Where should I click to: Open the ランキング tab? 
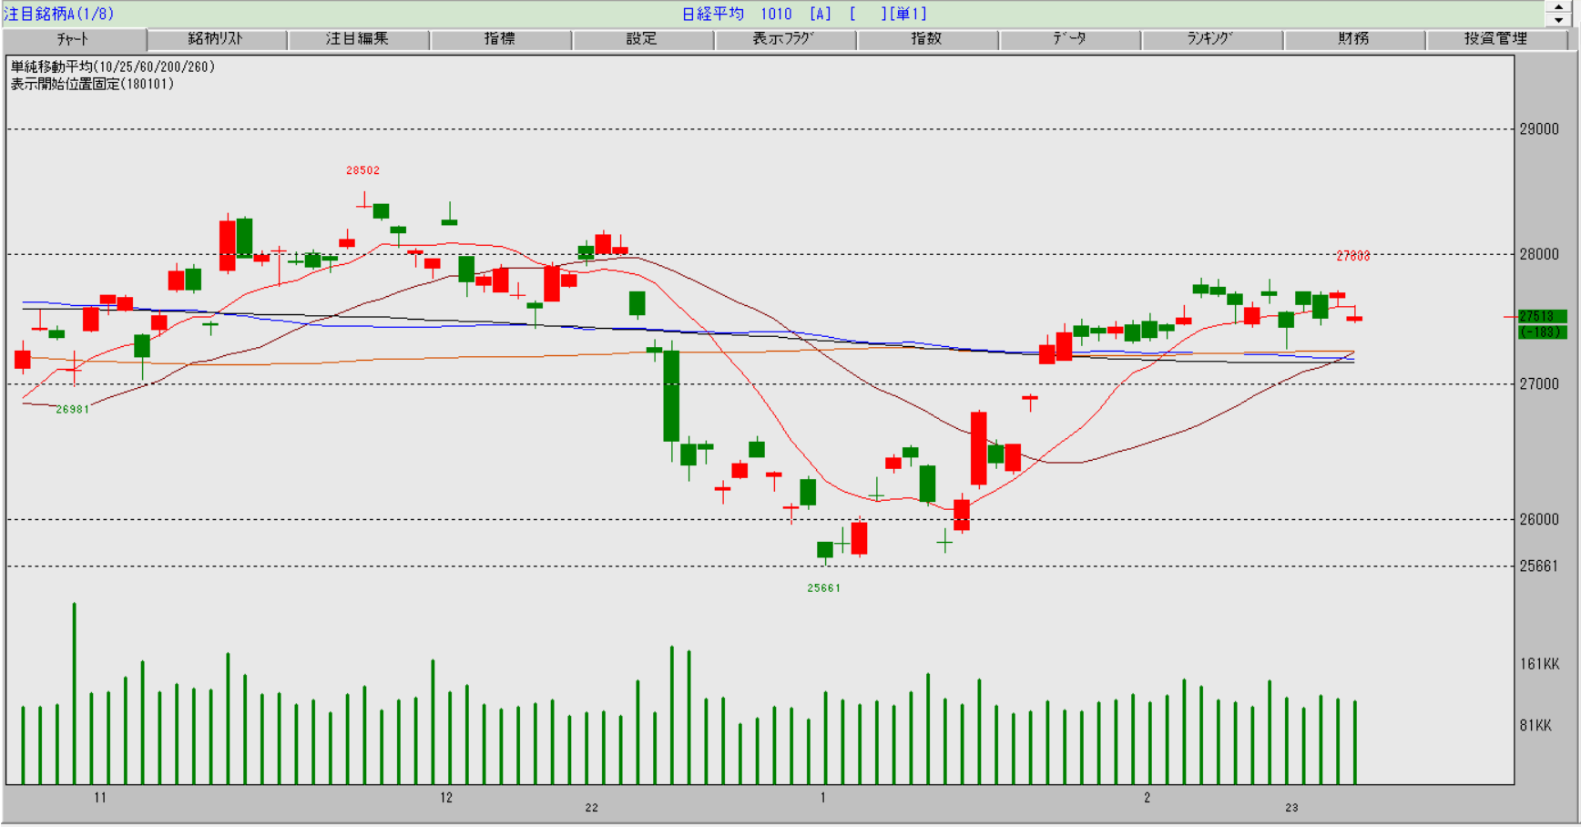pos(1211,39)
